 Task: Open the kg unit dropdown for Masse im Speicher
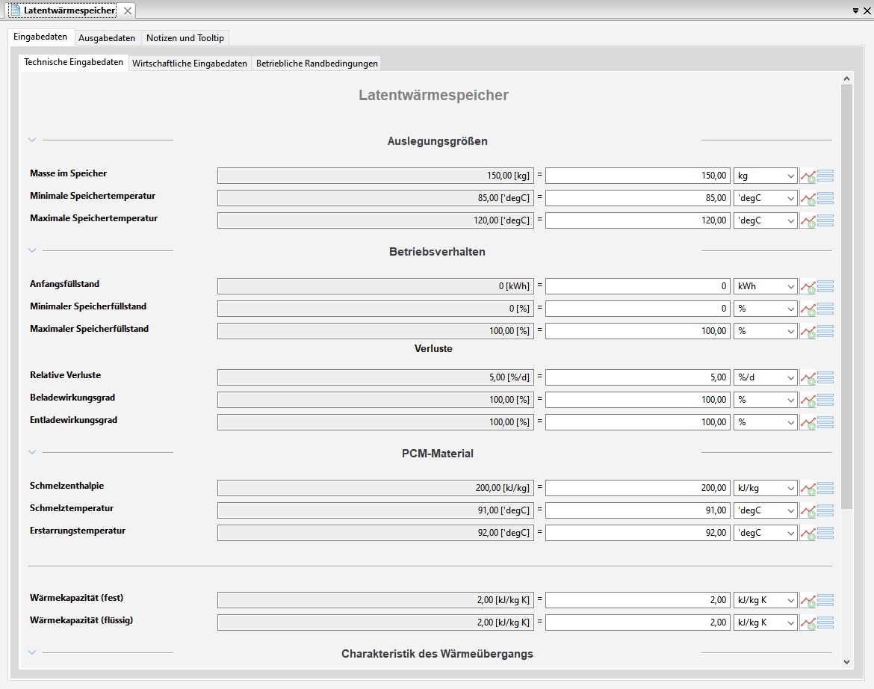pyautogui.click(x=765, y=176)
